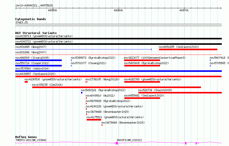Select the red bar under nsv526734 (Shaikh2009)
The height and width of the screenshot is (146, 229).
pos(180,93)
